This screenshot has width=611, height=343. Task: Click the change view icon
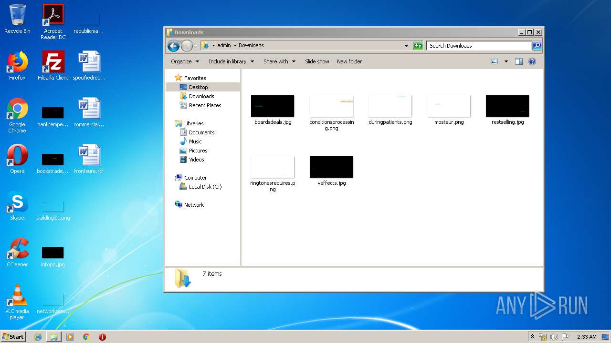(x=495, y=61)
